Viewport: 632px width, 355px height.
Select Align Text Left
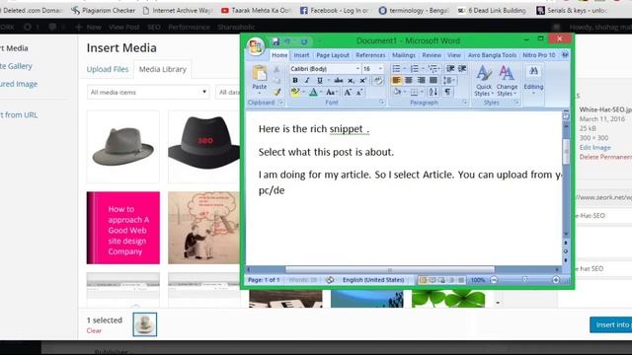[396, 81]
